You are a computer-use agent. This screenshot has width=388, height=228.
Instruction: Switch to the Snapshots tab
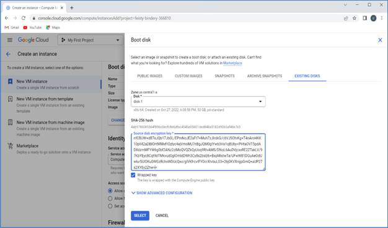225,76
